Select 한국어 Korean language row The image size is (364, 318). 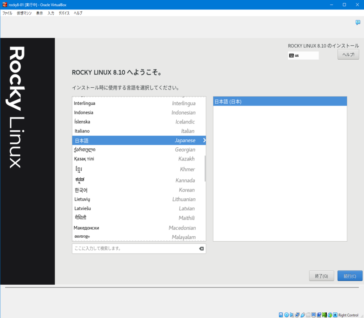(x=139, y=190)
